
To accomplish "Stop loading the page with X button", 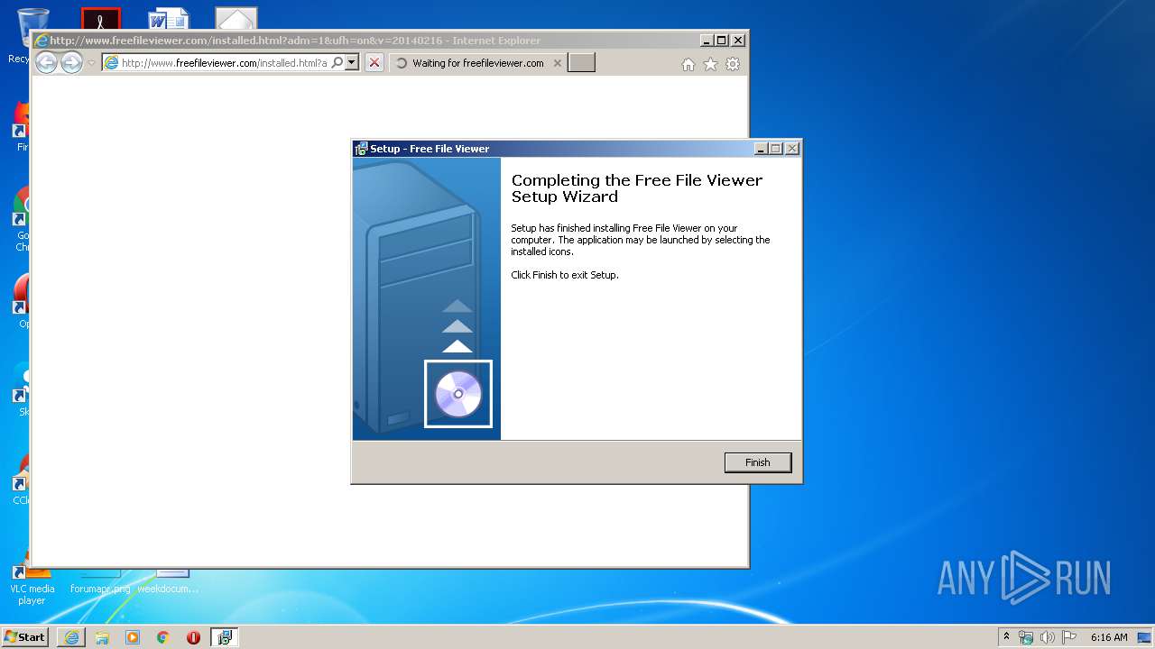I will pos(374,63).
